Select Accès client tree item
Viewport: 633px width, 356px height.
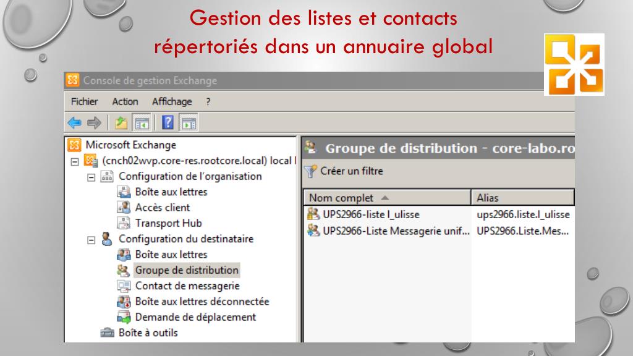163,208
